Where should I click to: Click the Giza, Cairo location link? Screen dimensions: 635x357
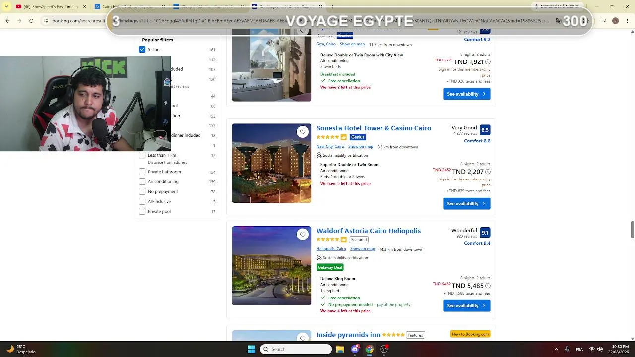tap(326, 44)
